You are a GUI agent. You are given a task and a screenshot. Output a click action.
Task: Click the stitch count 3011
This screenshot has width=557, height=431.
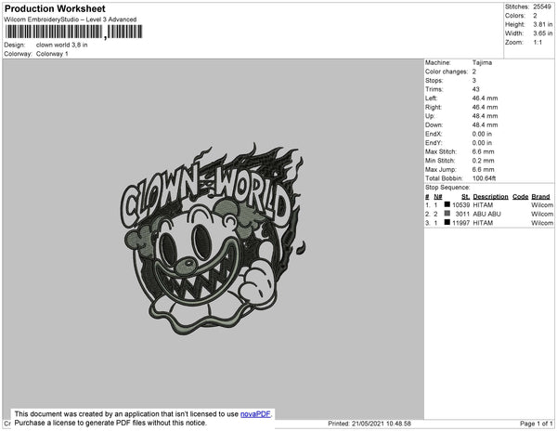coord(462,214)
